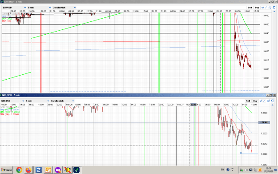Screen dimensions: 278x174
Task: Open Google Chrome from taskbar
Action: (x=19, y=170)
